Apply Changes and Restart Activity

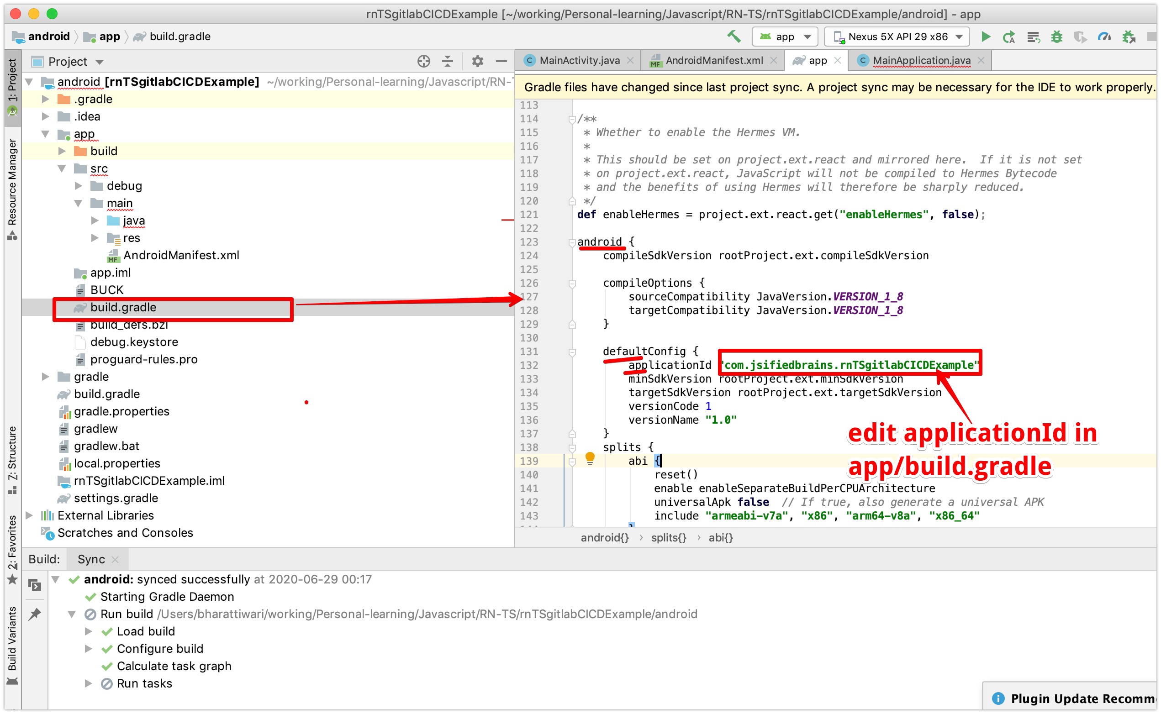tap(1009, 37)
